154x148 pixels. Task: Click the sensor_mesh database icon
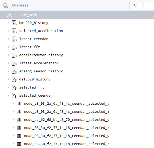point(9,15)
